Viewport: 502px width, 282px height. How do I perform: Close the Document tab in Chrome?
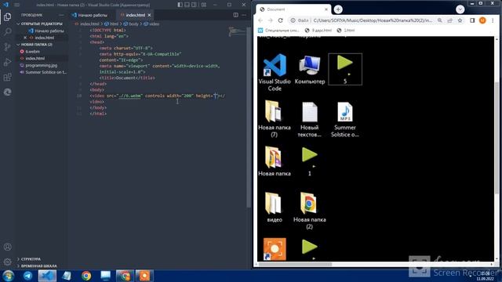(x=326, y=9)
